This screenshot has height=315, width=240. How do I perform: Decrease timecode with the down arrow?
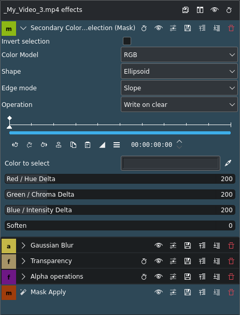click(x=179, y=147)
